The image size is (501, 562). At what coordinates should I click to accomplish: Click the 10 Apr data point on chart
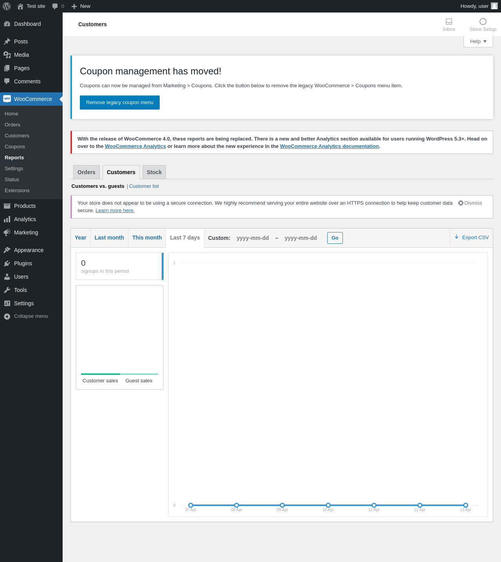coord(328,505)
